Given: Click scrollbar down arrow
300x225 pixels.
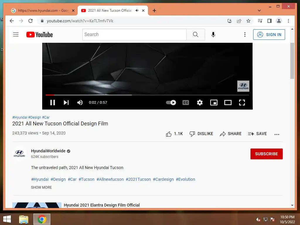Looking at the screenshot, I should pyautogui.click(x=292, y=205).
